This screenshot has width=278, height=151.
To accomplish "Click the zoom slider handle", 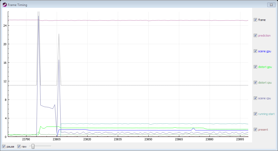I will pyautogui.click(x=33, y=146).
